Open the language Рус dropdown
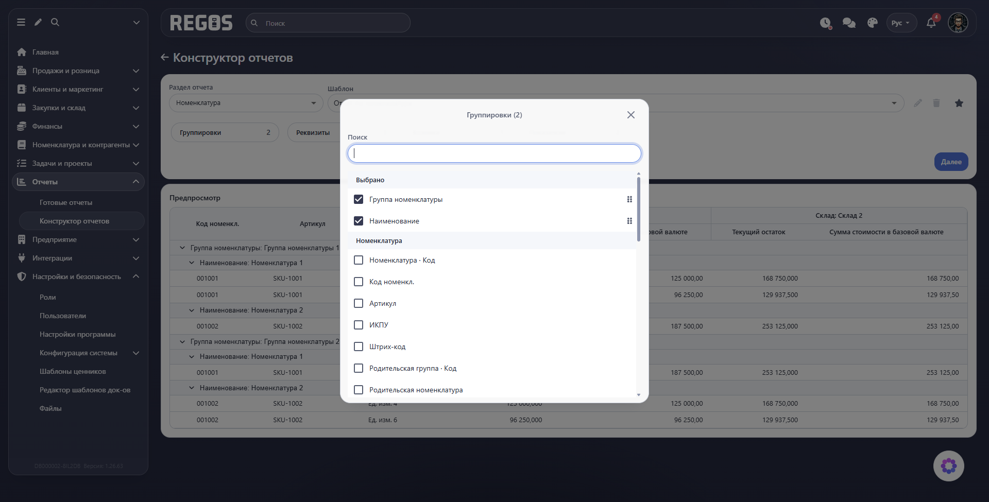The width and height of the screenshot is (989, 502). (x=901, y=23)
